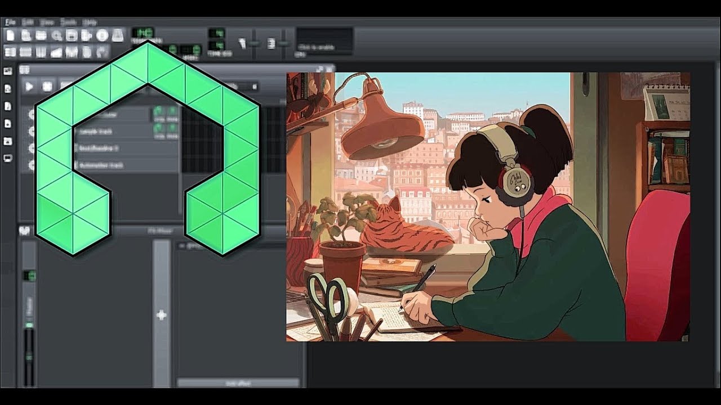
Task: Export the current project from the toolbar
Action: [x=87, y=35]
